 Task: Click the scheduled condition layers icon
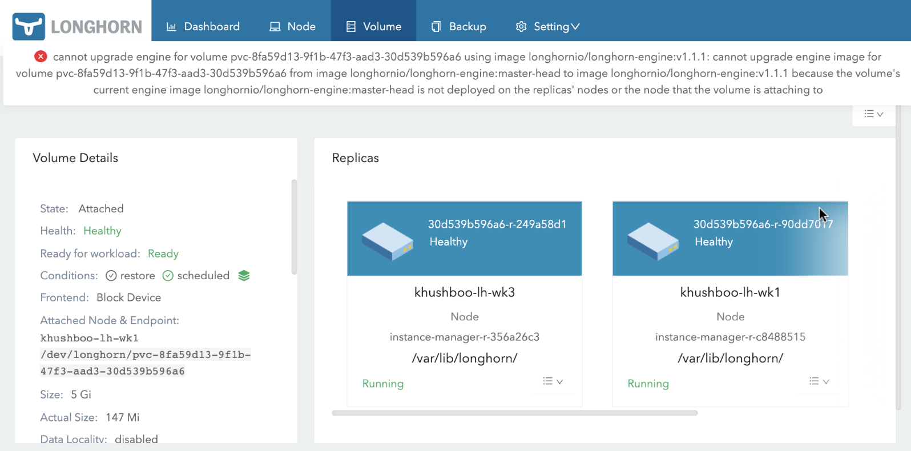(x=244, y=276)
